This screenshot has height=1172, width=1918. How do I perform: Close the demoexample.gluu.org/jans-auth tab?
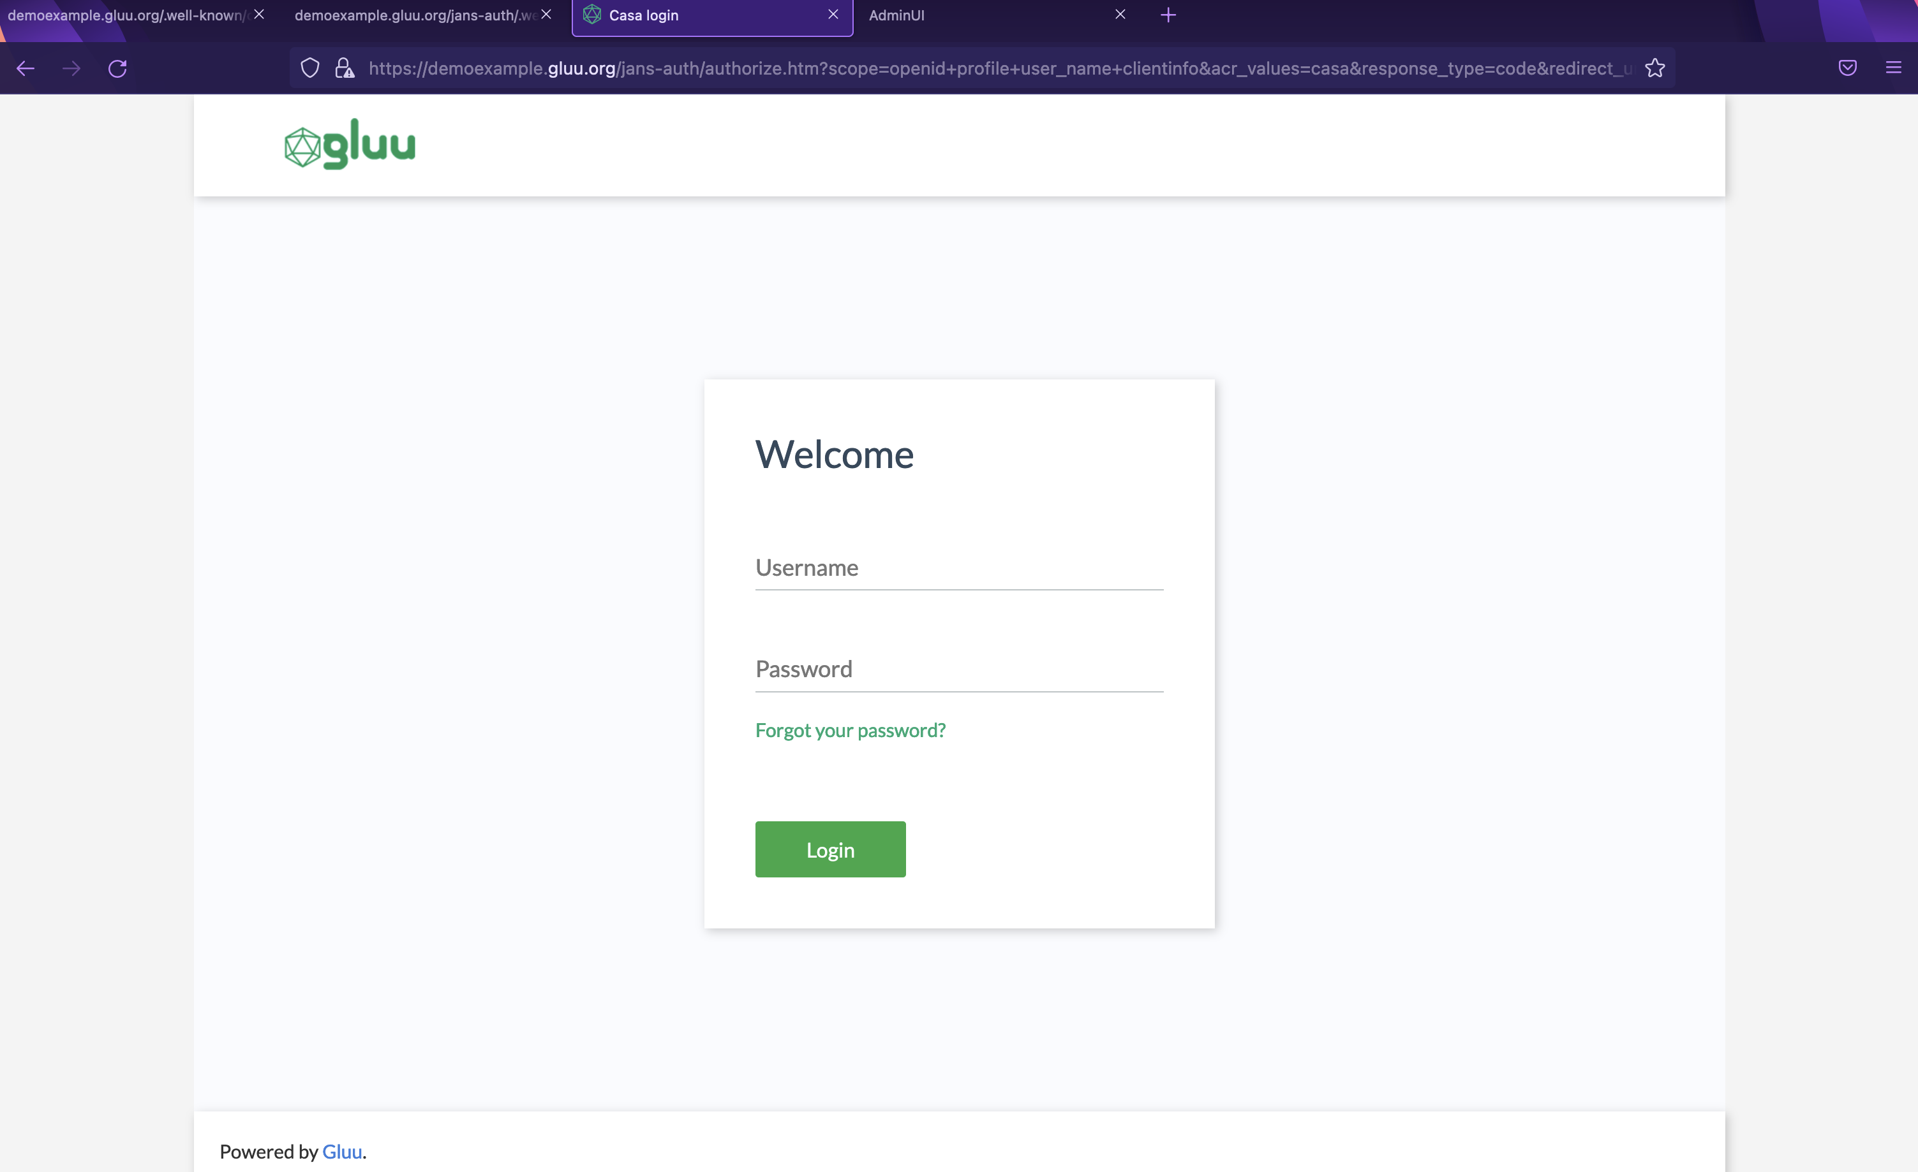546,15
